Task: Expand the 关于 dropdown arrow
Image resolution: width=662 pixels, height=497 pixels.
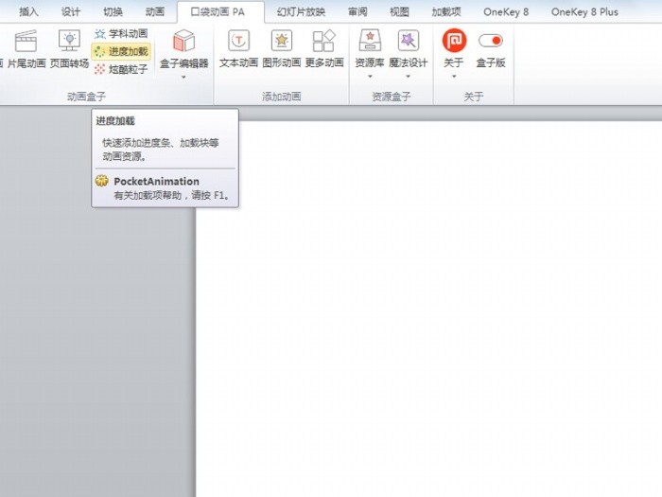Action: (454, 77)
